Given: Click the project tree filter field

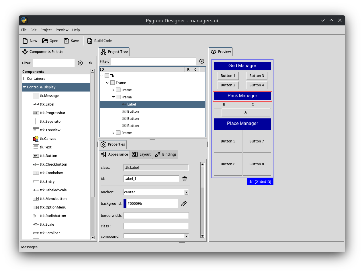Looking at the screenshot, I should (x=154, y=61).
